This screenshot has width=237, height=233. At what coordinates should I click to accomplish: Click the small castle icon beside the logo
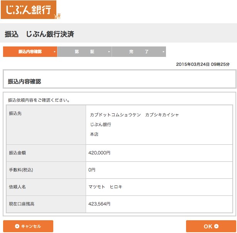point(58,16)
